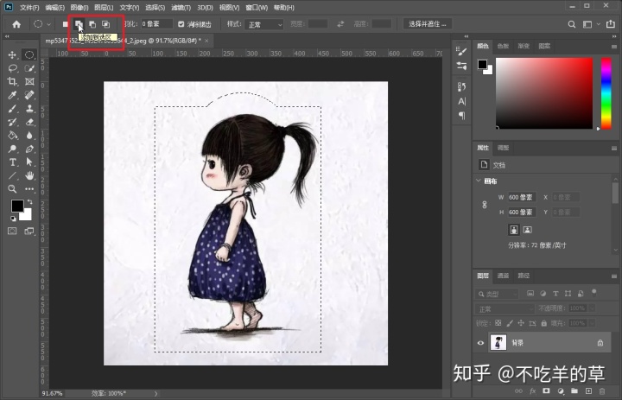
Task: Select the Path Selection arrow tool
Action: click(x=29, y=162)
